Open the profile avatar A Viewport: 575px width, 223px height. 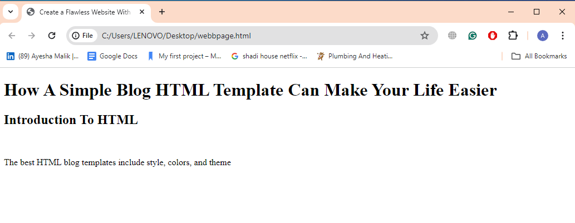(x=542, y=36)
